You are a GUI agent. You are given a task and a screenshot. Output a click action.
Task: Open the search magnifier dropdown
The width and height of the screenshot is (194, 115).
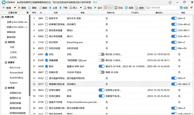[148, 8]
